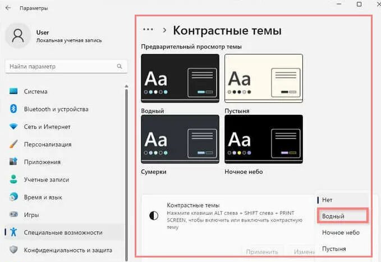Viewport: 381px width, 262px height.
Task: Click the Параметры window title
Action: [34, 8]
